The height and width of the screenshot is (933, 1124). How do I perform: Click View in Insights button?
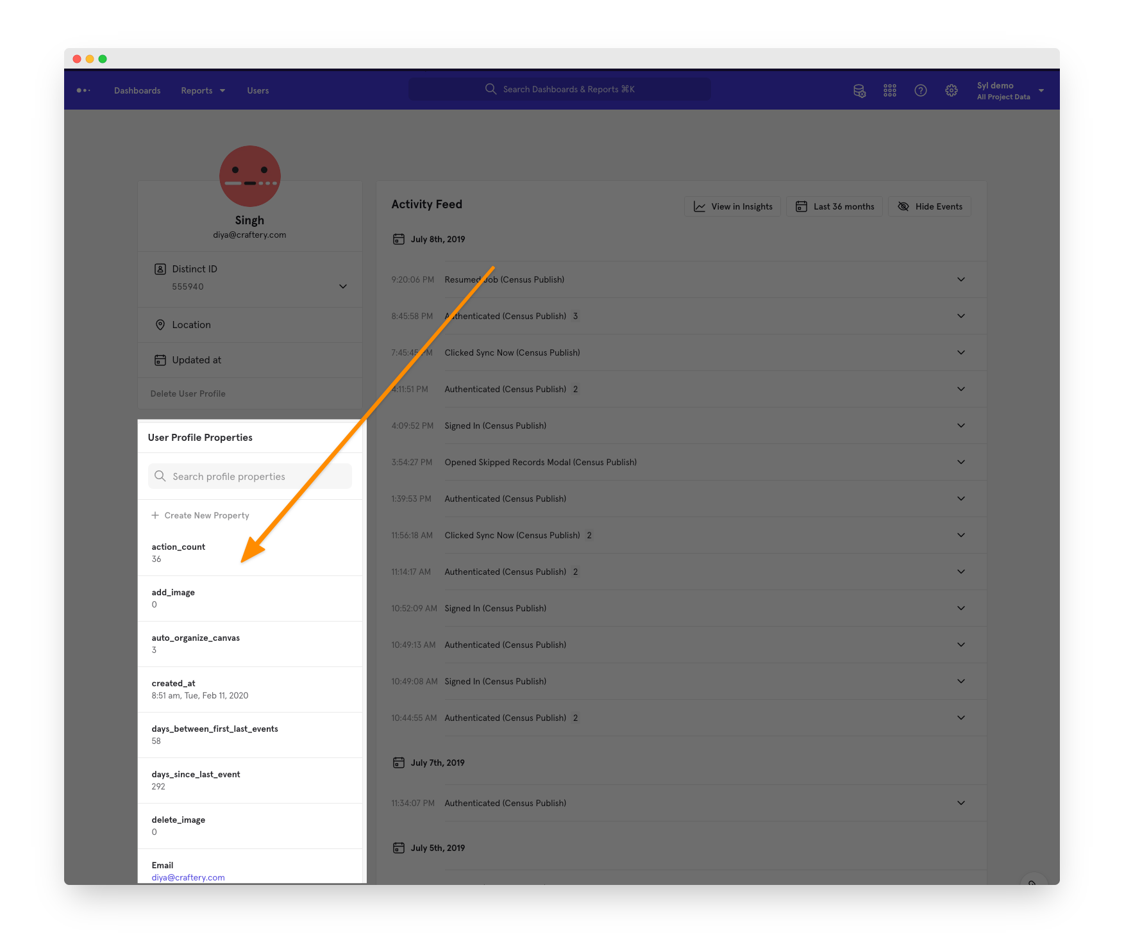733,206
